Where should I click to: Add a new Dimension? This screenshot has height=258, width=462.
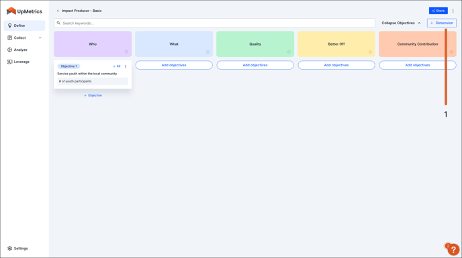tap(442, 23)
